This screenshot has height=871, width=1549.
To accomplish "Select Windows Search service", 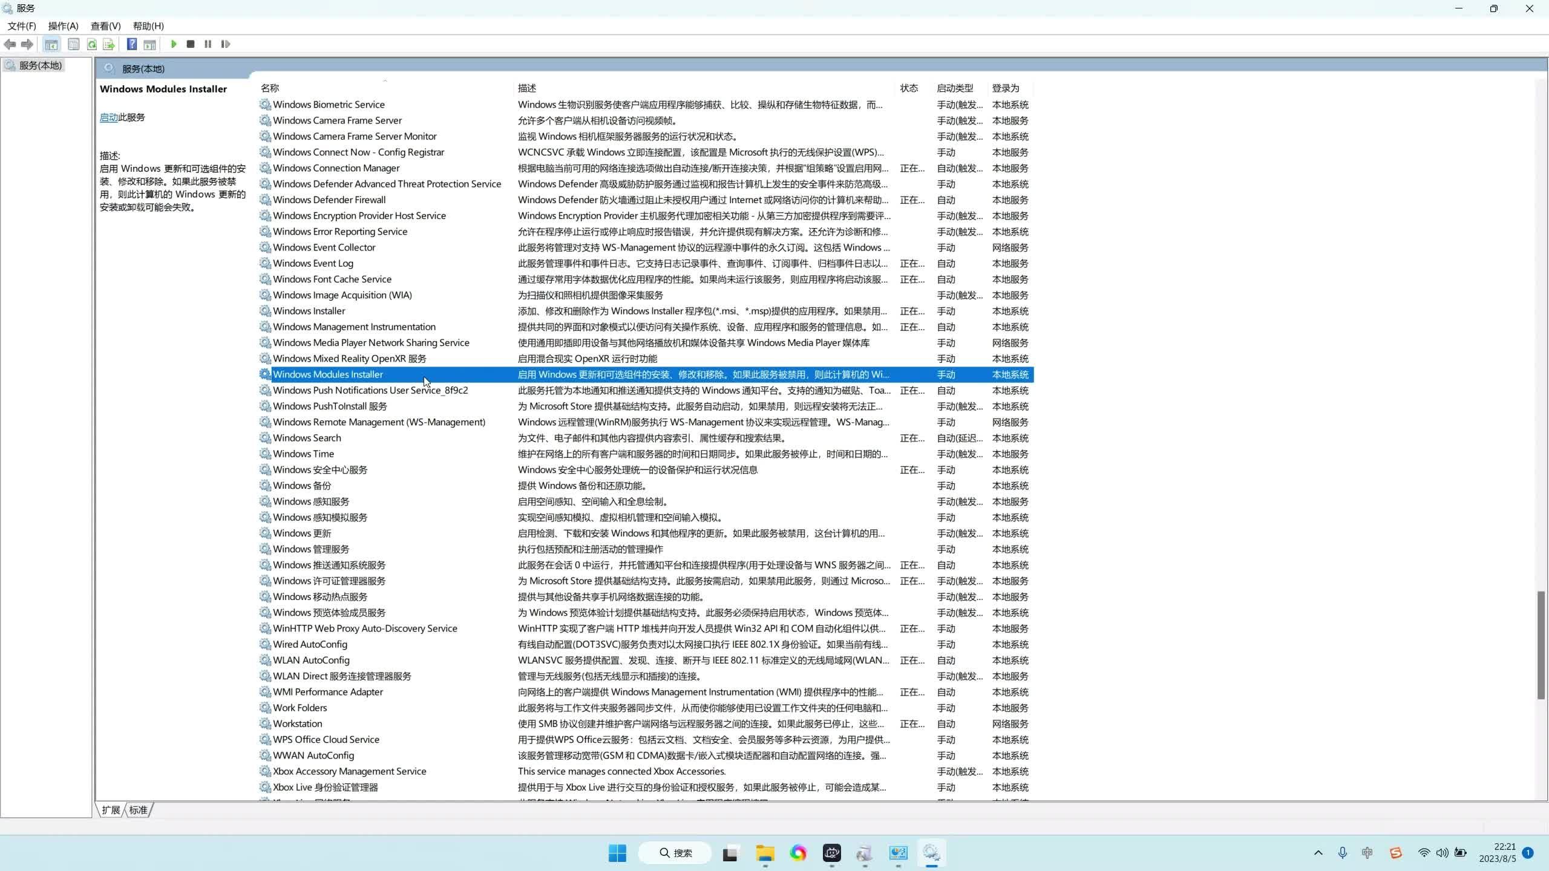I will 646,438.
